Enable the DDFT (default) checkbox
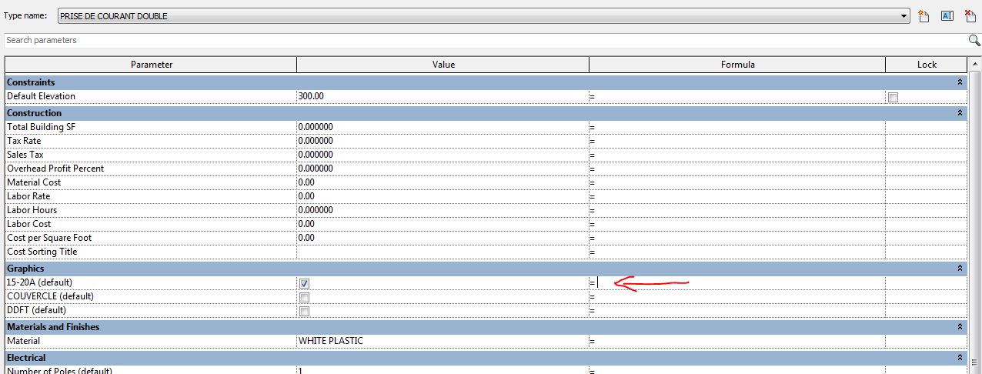The width and height of the screenshot is (982, 374). click(304, 312)
